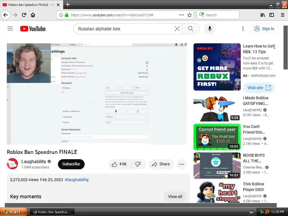Open the YouTube guide hamburger menu
This screenshot has width=288, height=216.
pyautogui.click(x=10, y=29)
